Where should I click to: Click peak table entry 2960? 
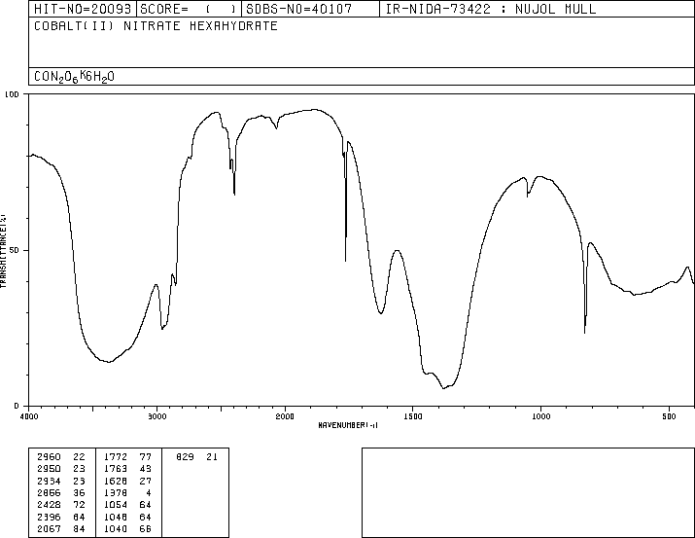click(49, 457)
